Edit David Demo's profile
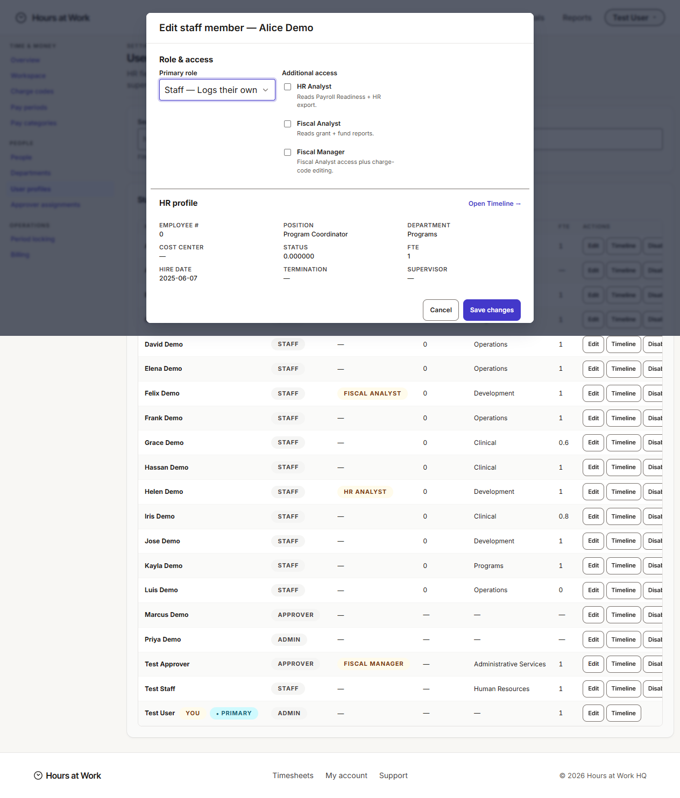 point(593,344)
